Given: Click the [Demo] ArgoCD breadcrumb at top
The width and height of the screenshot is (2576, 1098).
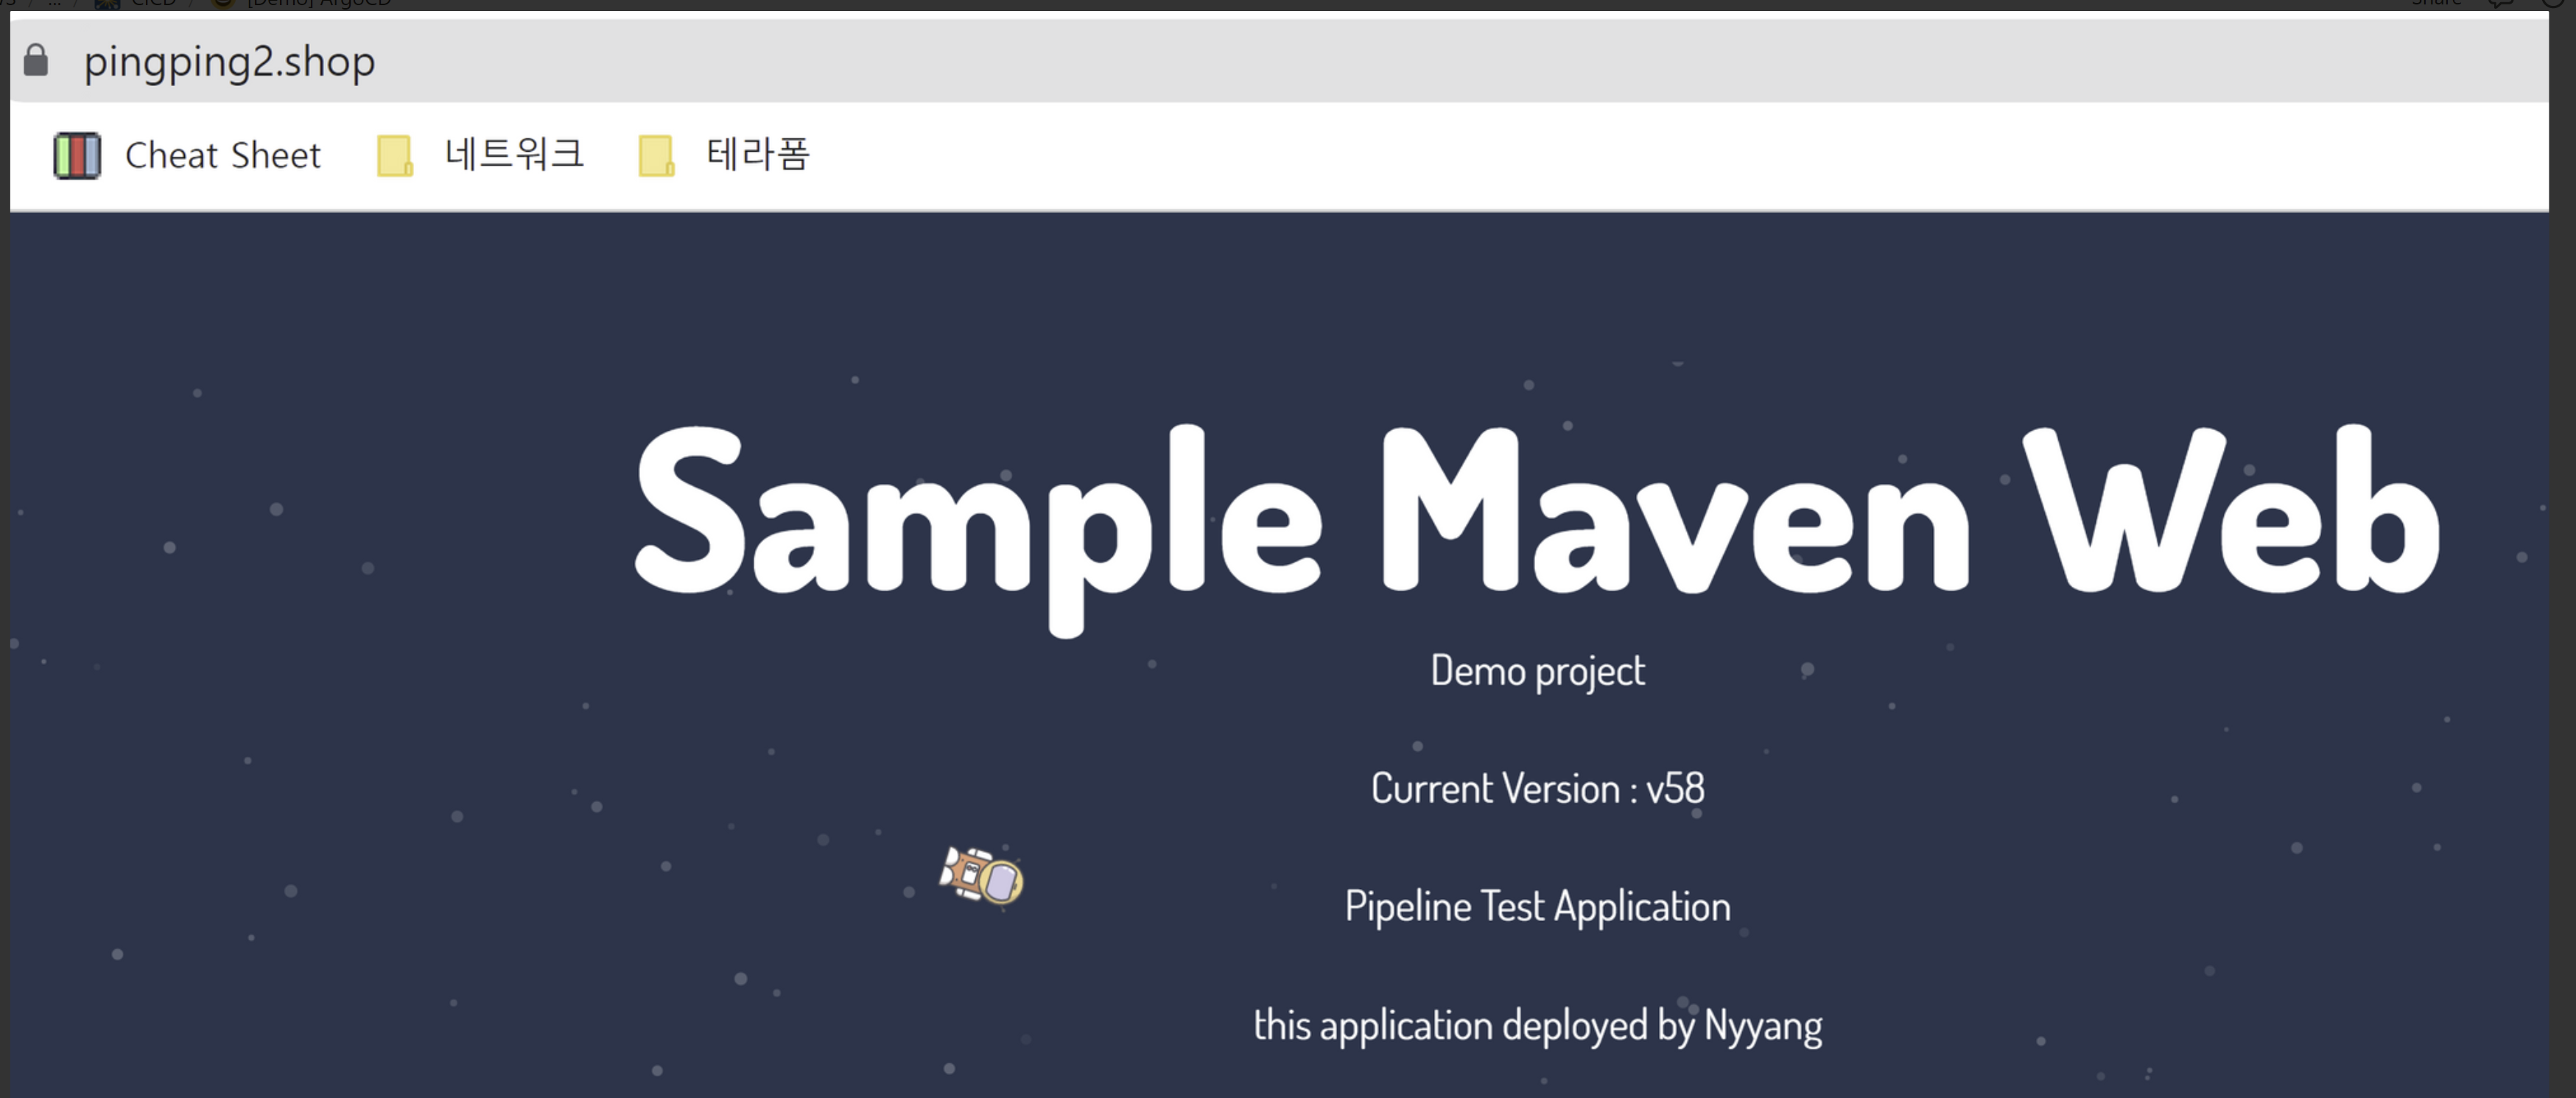Looking at the screenshot, I should [x=318, y=3].
